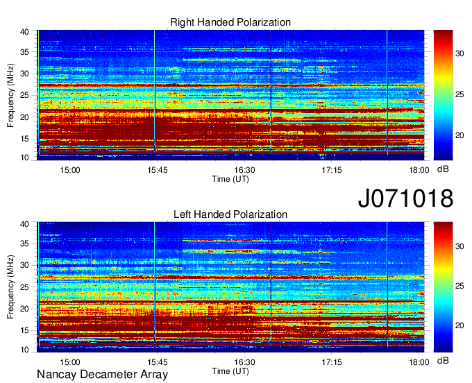Click the 25 label on Right Handed color bar
Image resolution: width=472 pixels, height=383 pixels.
point(460,94)
